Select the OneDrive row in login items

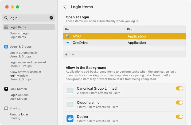click(x=124, y=43)
